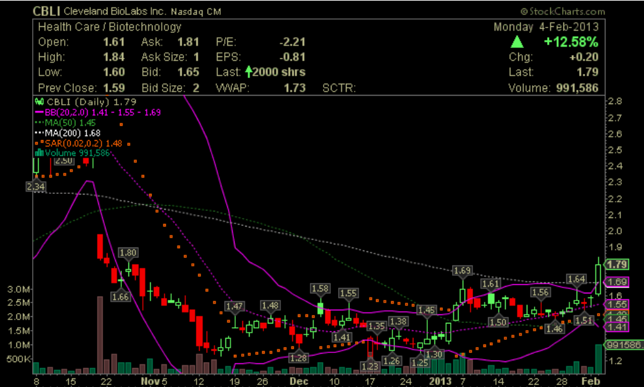Viewport: 644px width, 387px height.
Task: Click the 1.38 price label on chart
Action: [398, 322]
